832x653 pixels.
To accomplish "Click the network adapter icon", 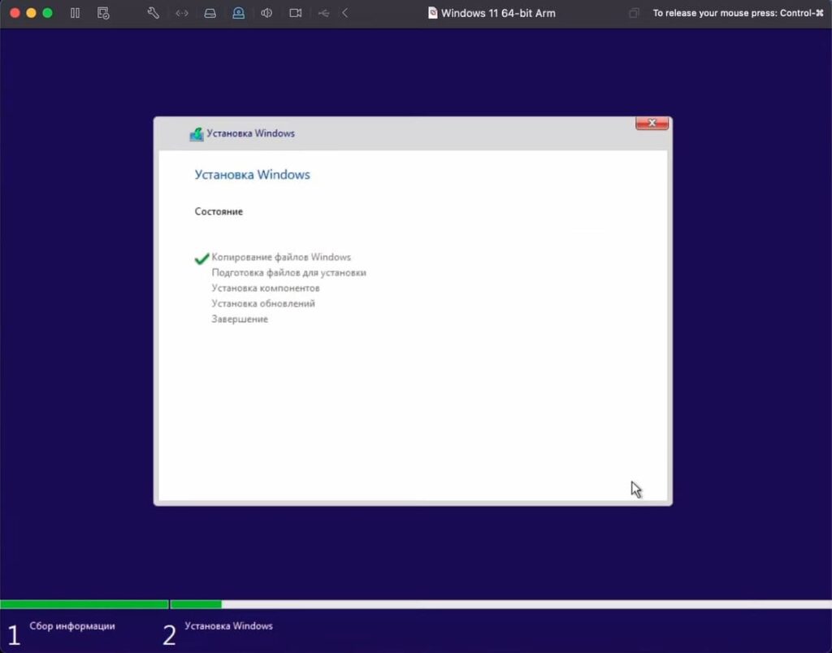I will (x=182, y=13).
